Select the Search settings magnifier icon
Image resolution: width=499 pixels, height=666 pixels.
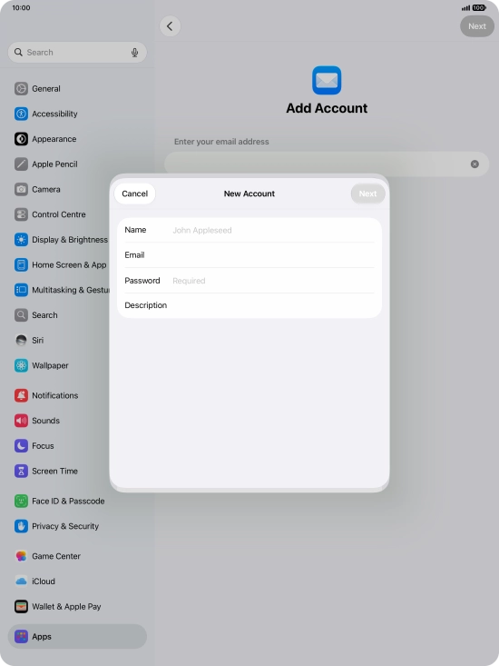point(21,315)
